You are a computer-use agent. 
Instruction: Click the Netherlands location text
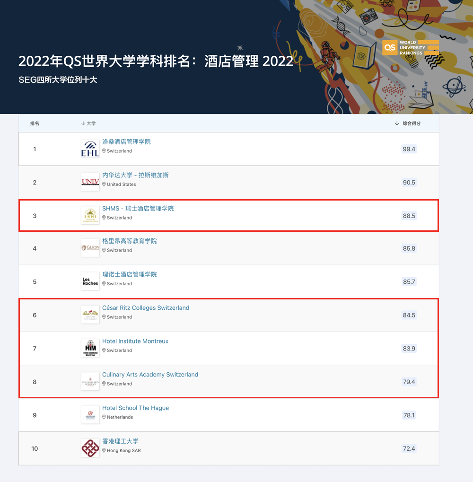(x=120, y=417)
